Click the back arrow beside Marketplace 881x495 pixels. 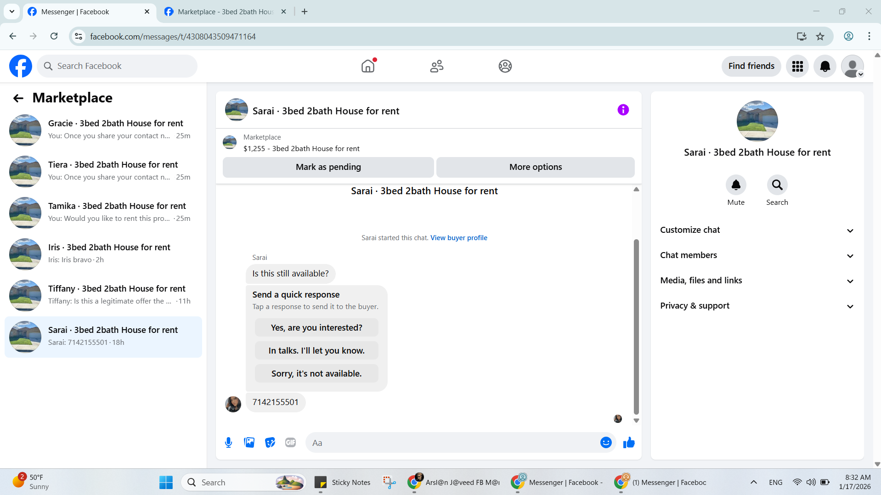tap(18, 98)
